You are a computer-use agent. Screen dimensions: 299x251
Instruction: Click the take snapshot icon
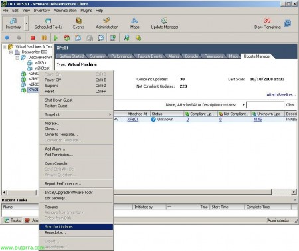pos(78,38)
